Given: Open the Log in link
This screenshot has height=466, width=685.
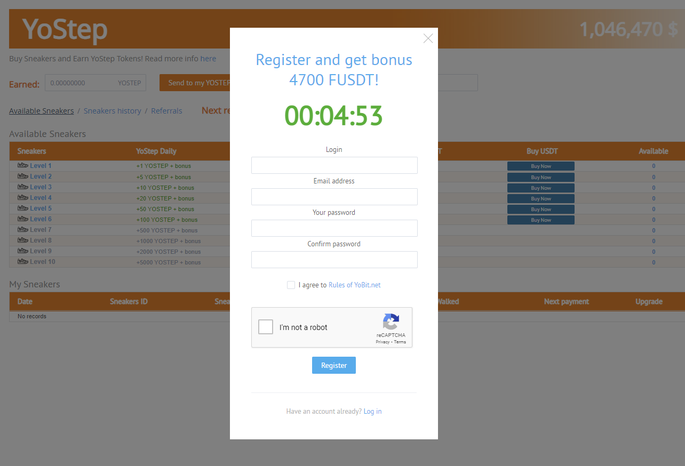Looking at the screenshot, I should [x=372, y=411].
